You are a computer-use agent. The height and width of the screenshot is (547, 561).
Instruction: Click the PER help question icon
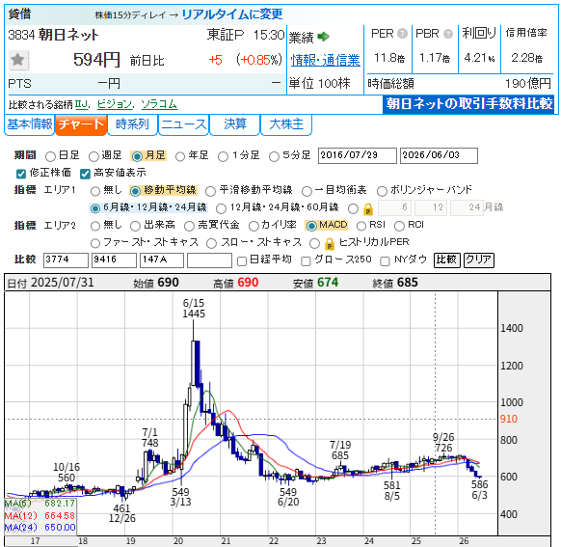click(402, 34)
